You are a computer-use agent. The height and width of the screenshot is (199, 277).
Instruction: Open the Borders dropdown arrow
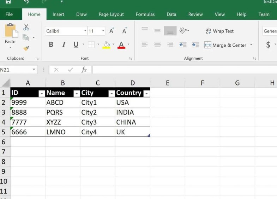pos(98,44)
